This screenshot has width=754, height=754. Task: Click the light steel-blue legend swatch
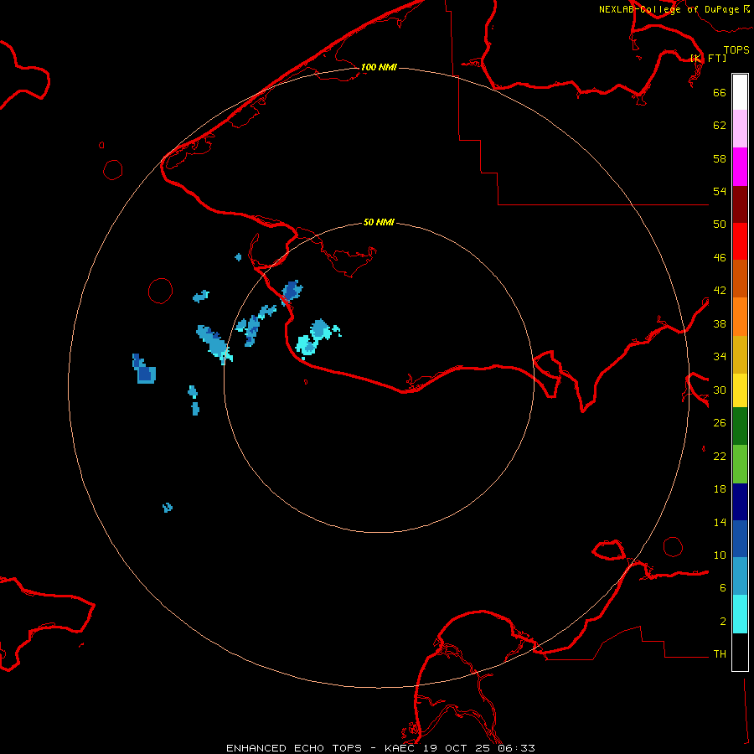740,576
